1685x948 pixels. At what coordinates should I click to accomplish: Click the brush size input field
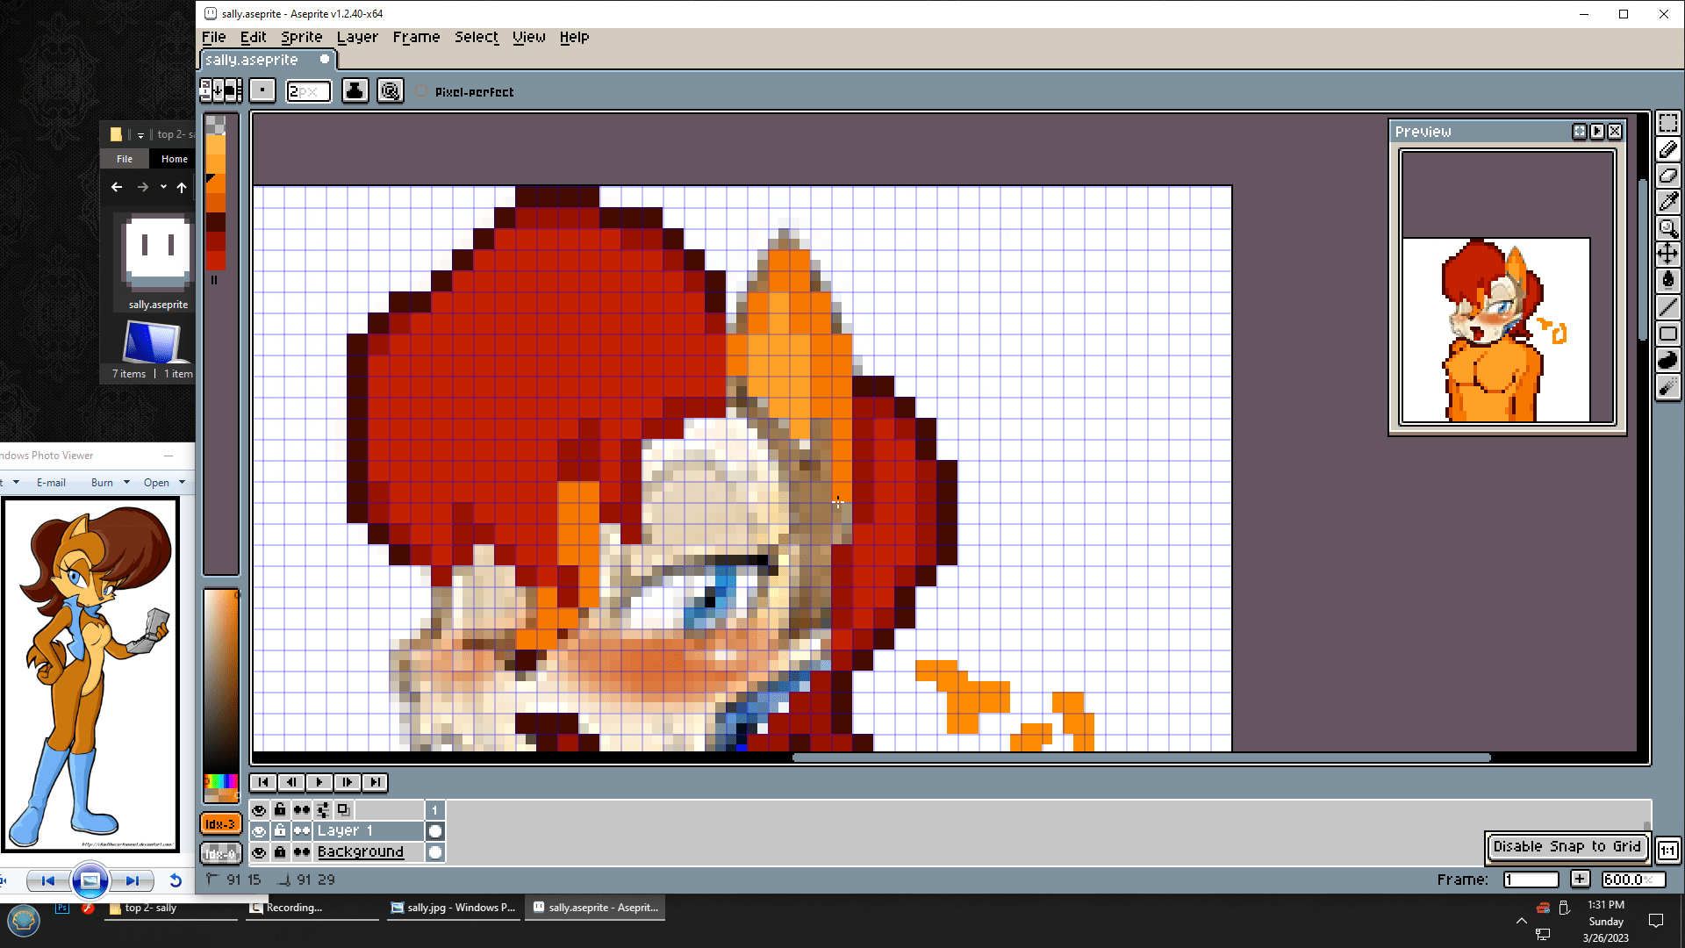(x=308, y=91)
